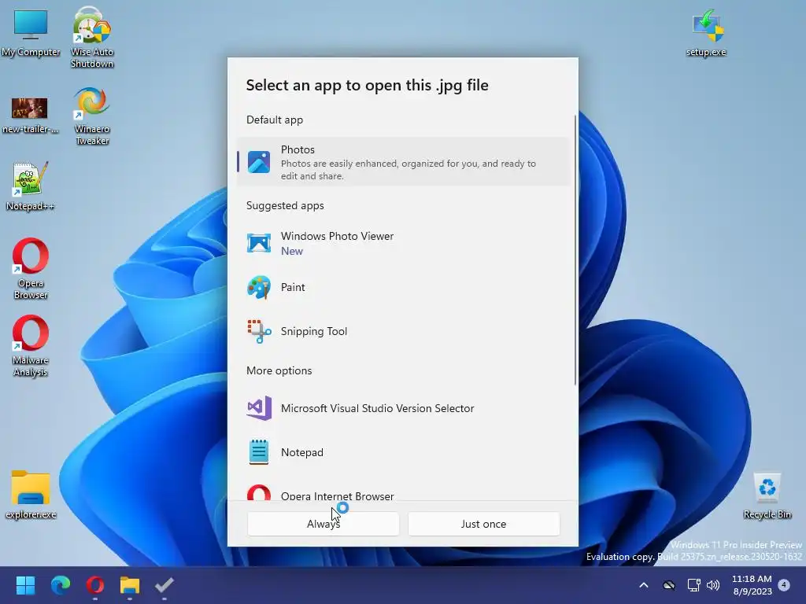Select the Photos app icon

[258, 162]
